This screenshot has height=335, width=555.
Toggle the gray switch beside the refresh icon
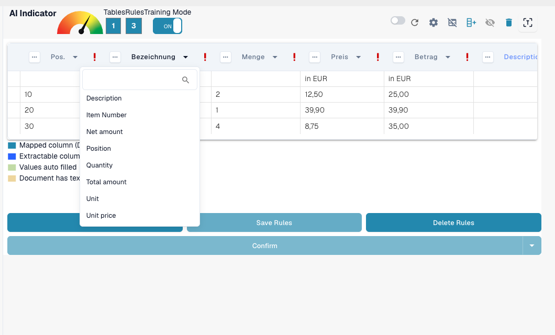click(x=398, y=20)
